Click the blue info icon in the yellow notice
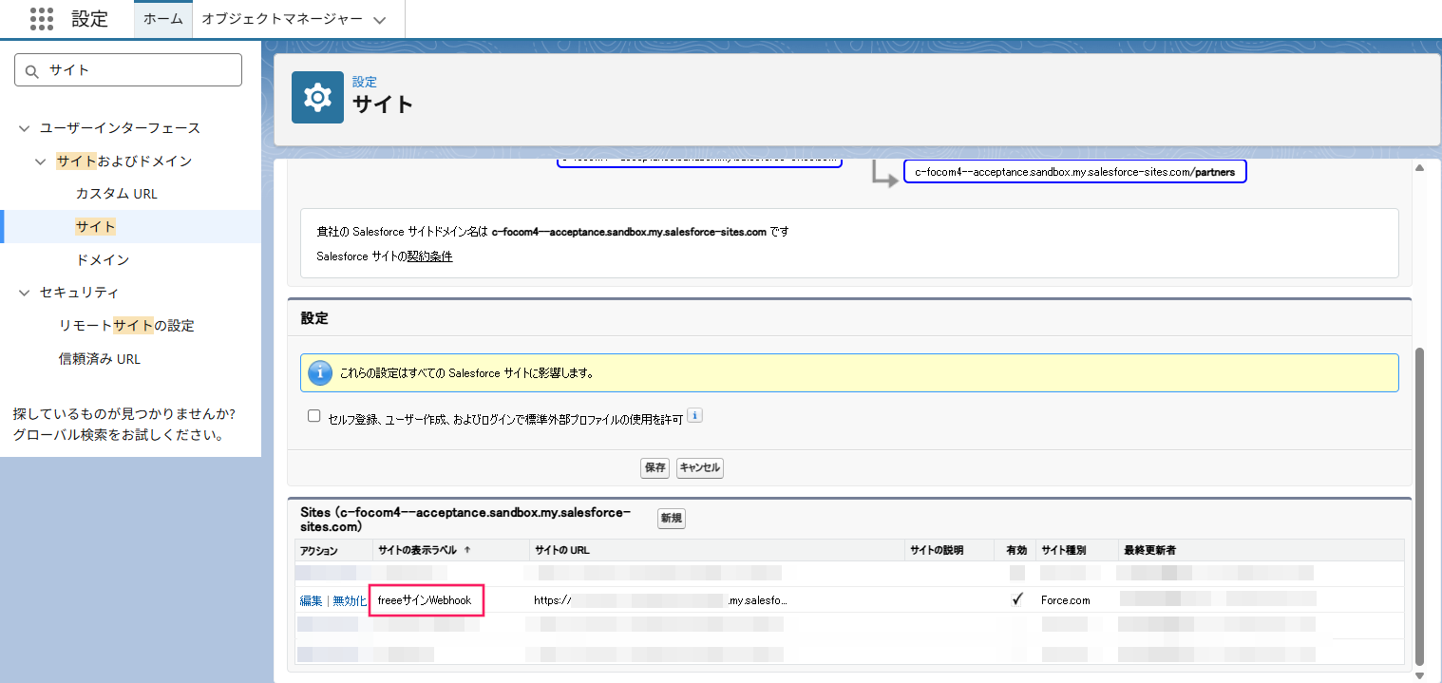The height and width of the screenshot is (683, 1442). [320, 373]
